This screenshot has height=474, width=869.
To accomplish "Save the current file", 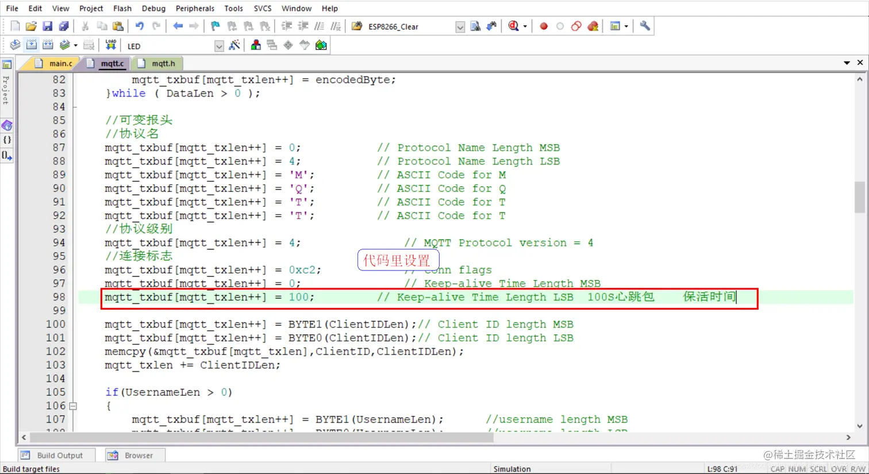I will [x=48, y=26].
